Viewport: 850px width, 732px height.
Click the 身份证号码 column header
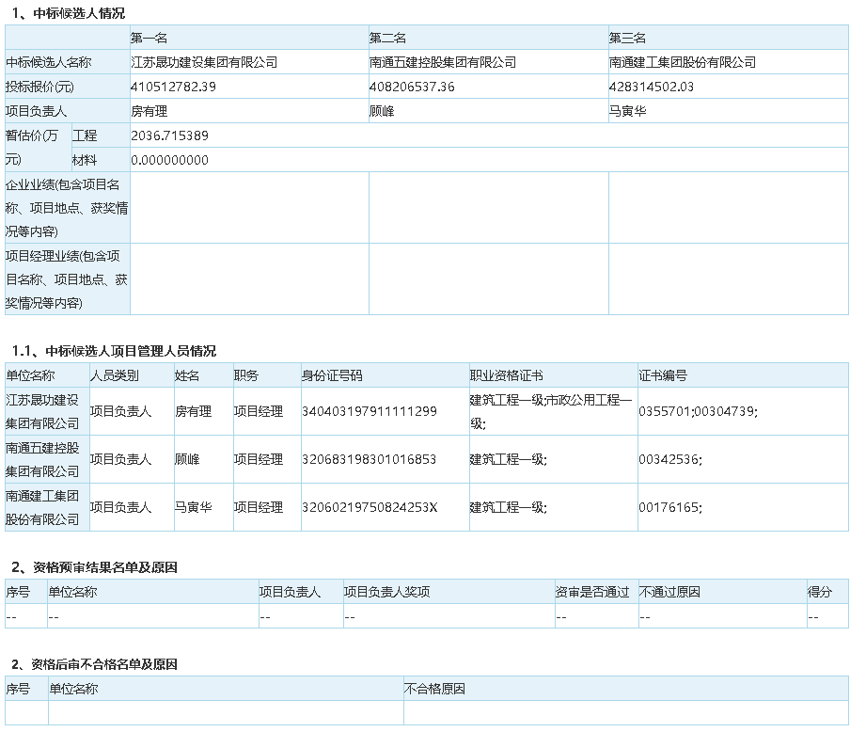pos(332,375)
